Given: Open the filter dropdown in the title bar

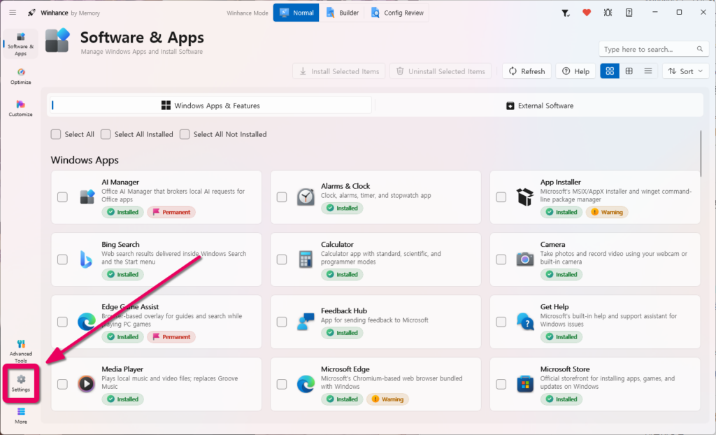Looking at the screenshot, I should point(565,13).
